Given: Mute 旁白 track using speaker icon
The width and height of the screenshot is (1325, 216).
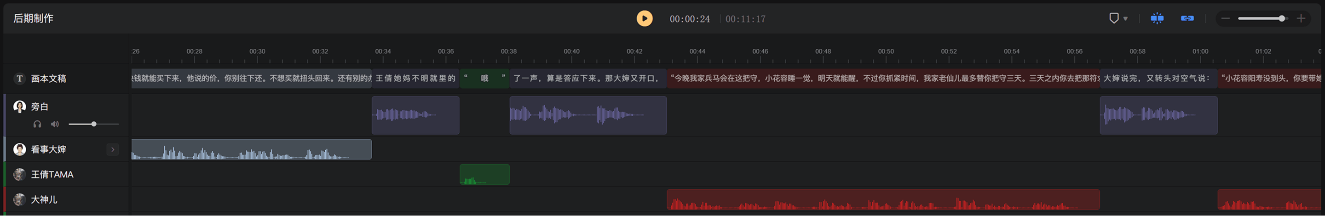Looking at the screenshot, I should pyautogui.click(x=55, y=124).
